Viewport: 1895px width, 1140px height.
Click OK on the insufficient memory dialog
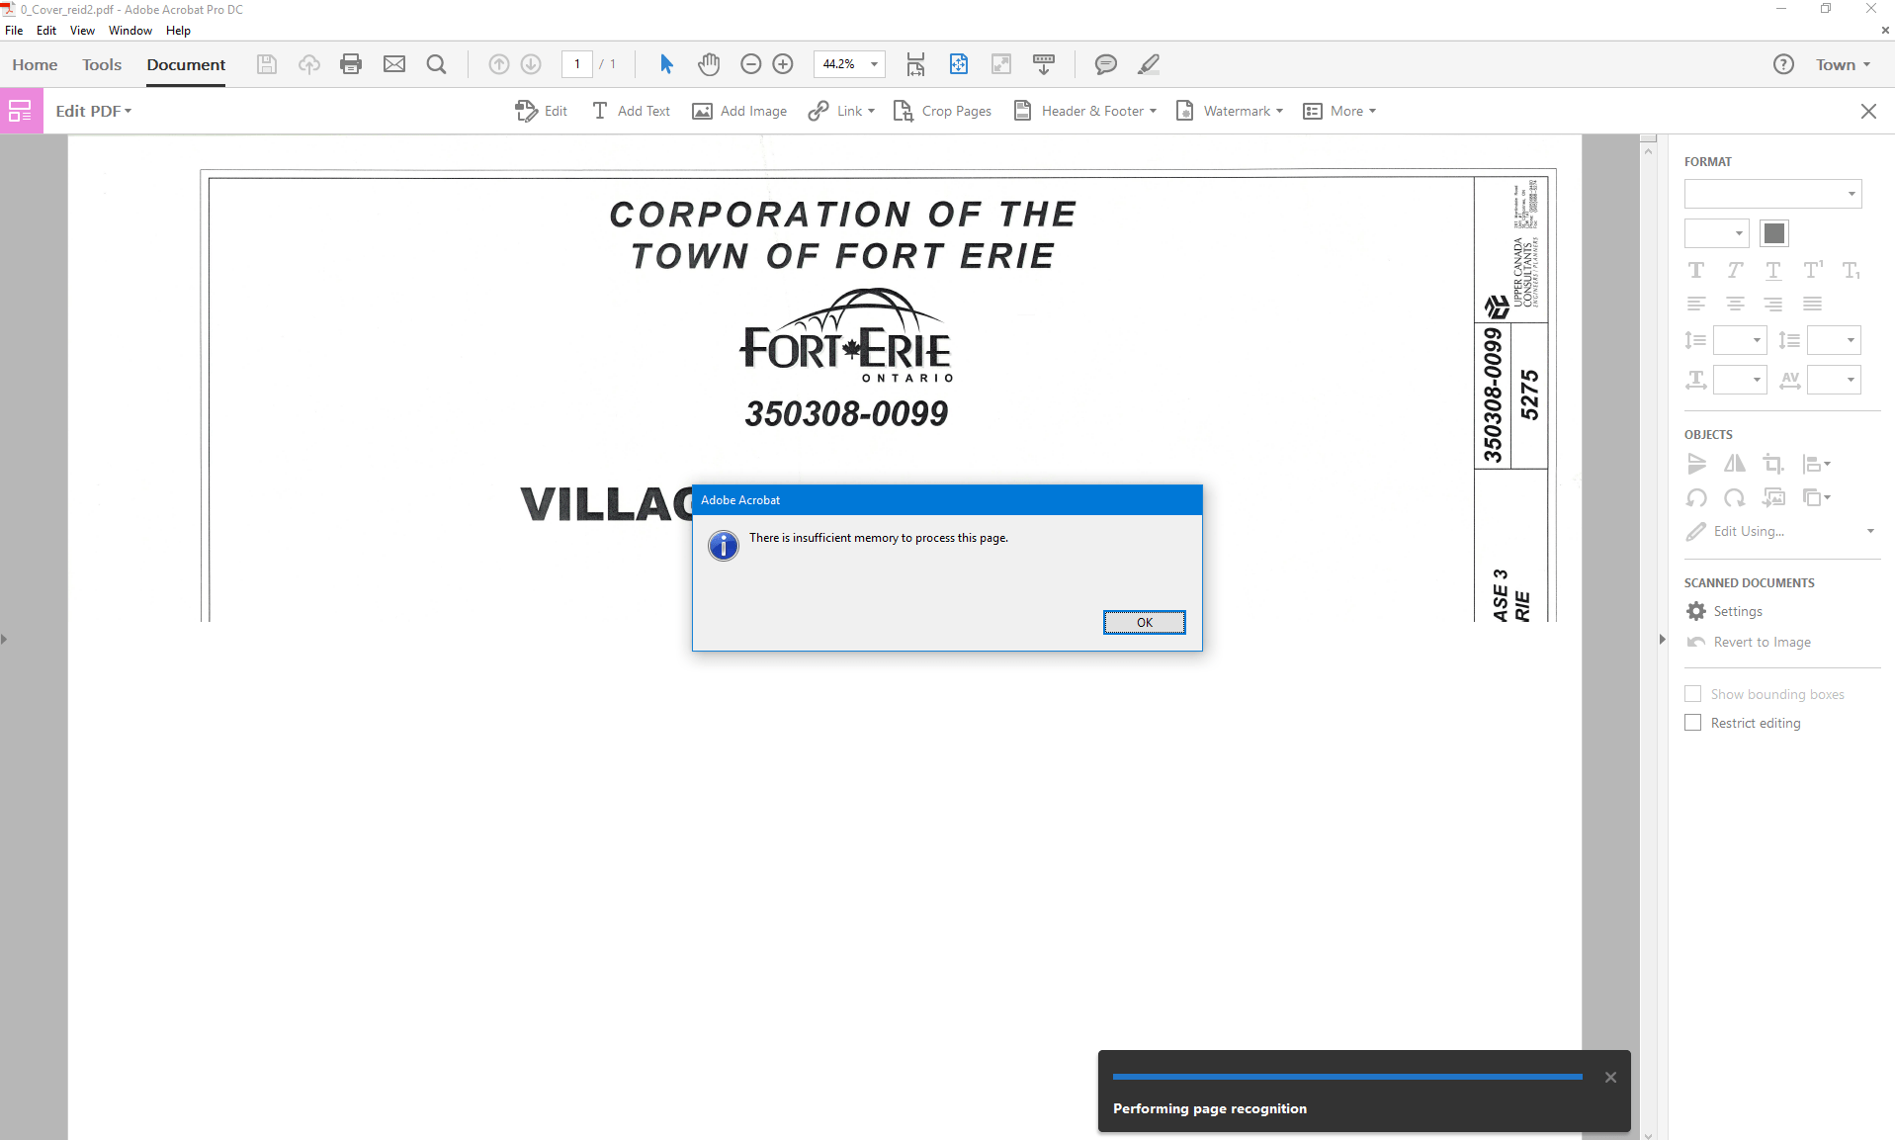[x=1144, y=622]
